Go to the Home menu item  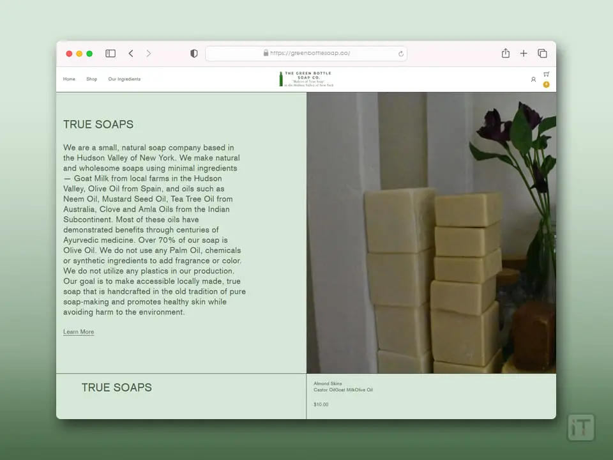pos(69,79)
